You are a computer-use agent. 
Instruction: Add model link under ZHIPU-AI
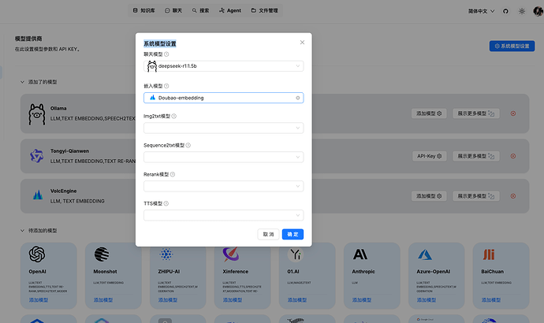point(168,300)
